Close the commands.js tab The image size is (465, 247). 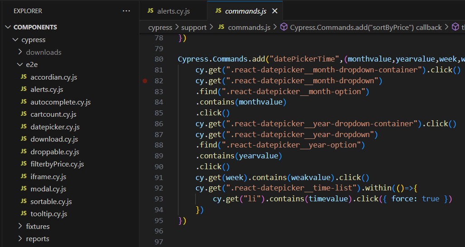pyautogui.click(x=275, y=11)
